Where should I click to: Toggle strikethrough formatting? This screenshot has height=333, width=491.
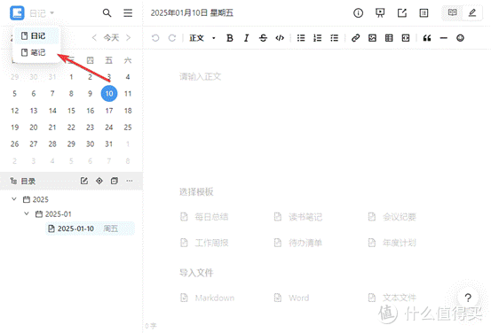[263, 38]
